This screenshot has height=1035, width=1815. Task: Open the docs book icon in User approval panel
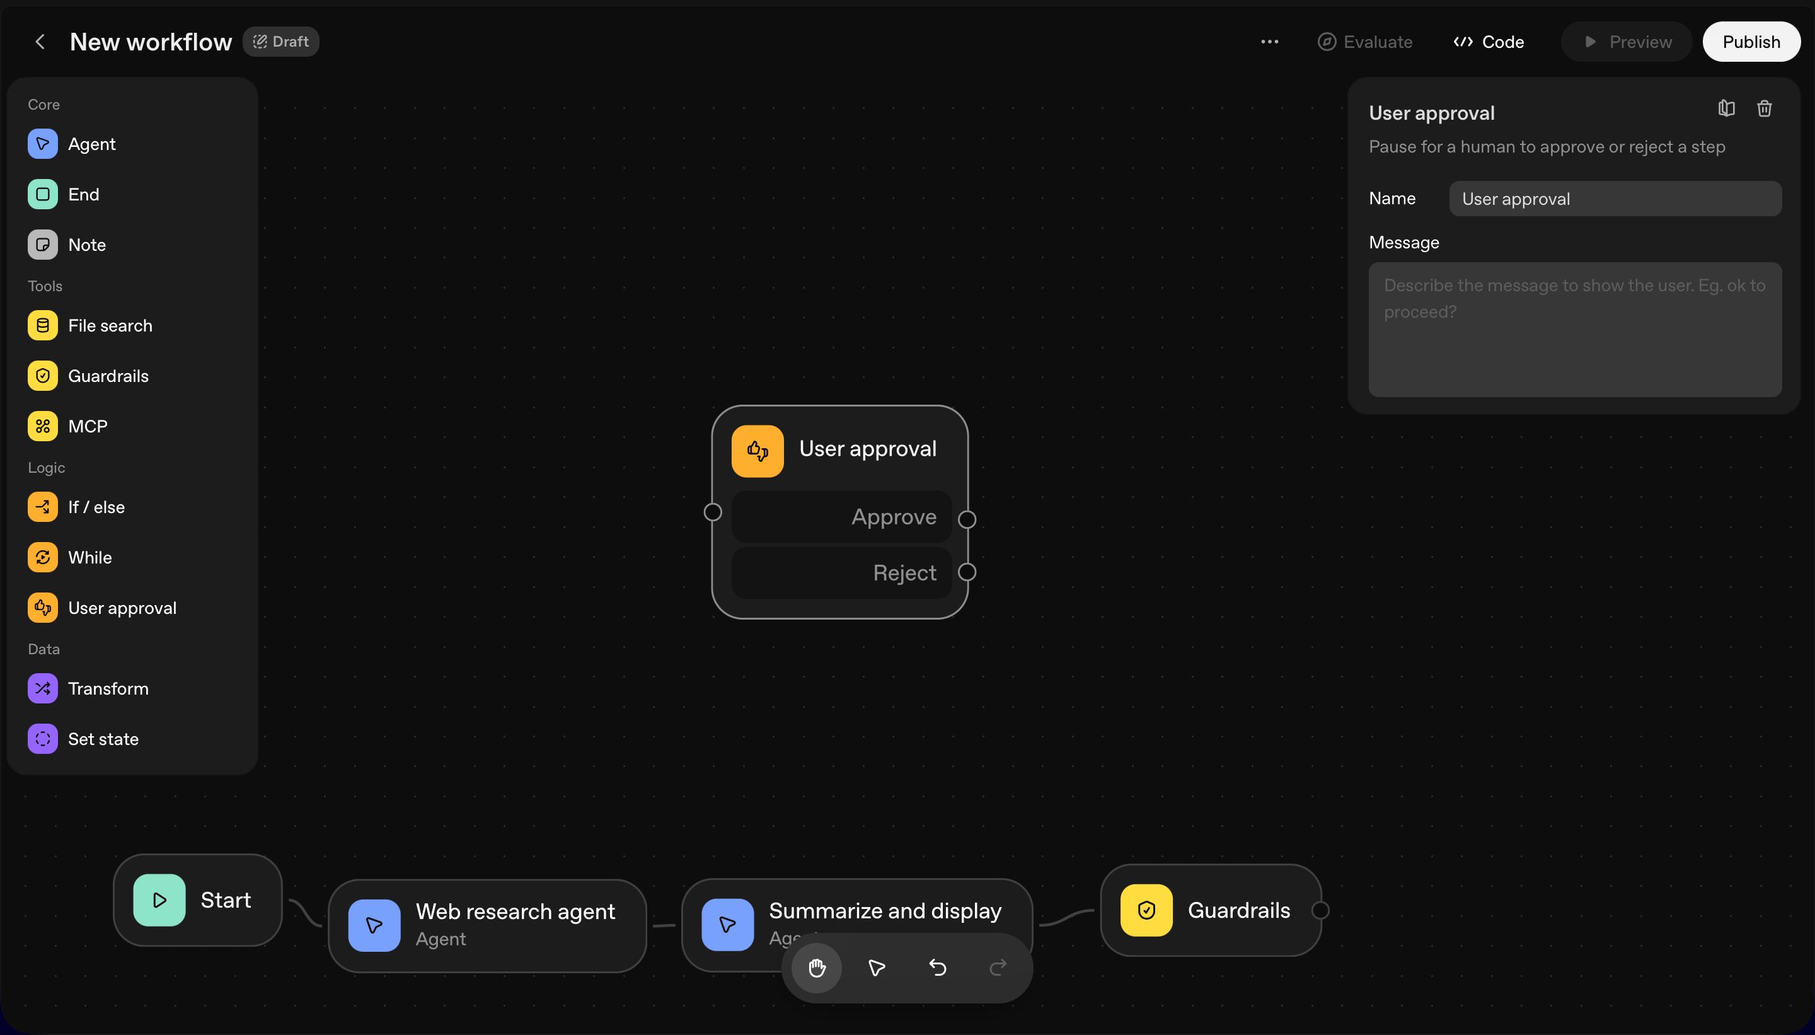(1726, 109)
